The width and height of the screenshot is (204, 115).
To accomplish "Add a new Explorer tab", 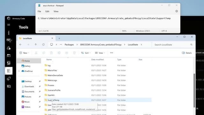I will (59, 38).
